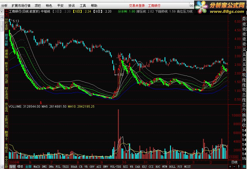The height and width of the screenshot is (169, 247).
Task: Click the 日线 period label
Action: pos(234,162)
